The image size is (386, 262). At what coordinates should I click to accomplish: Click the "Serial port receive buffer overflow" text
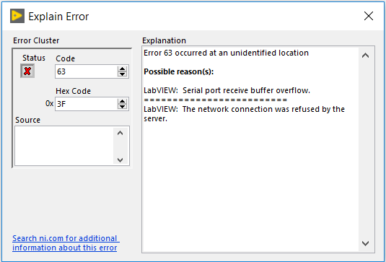click(x=246, y=90)
